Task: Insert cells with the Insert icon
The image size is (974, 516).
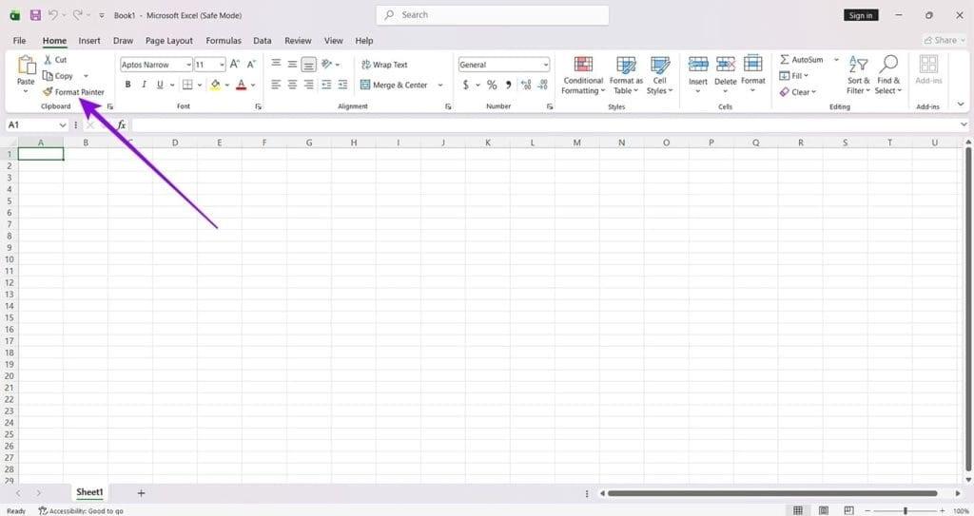Action: [x=698, y=64]
